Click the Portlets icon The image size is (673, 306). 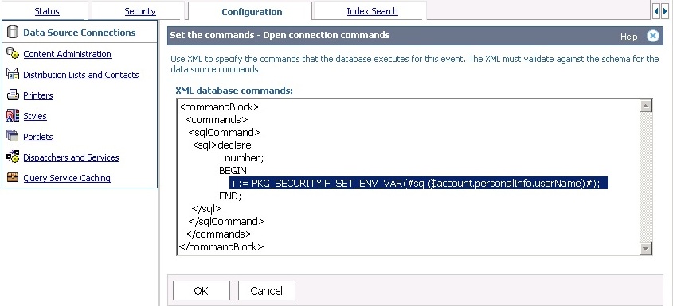click(x=13, y=136)
